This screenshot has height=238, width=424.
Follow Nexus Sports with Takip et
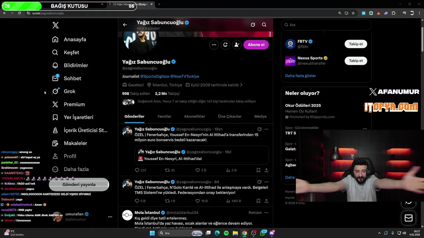[356, 61]
